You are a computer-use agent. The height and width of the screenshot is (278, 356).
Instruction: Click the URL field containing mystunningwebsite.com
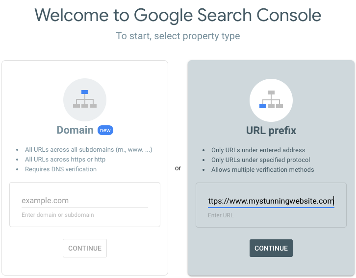coord(271,201)
